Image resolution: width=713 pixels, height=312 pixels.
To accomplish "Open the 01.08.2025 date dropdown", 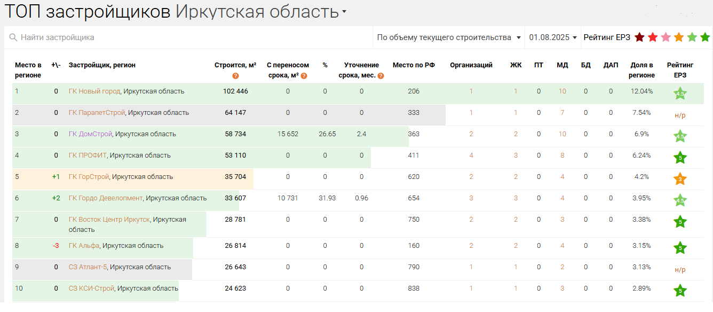I will [553, 37].
